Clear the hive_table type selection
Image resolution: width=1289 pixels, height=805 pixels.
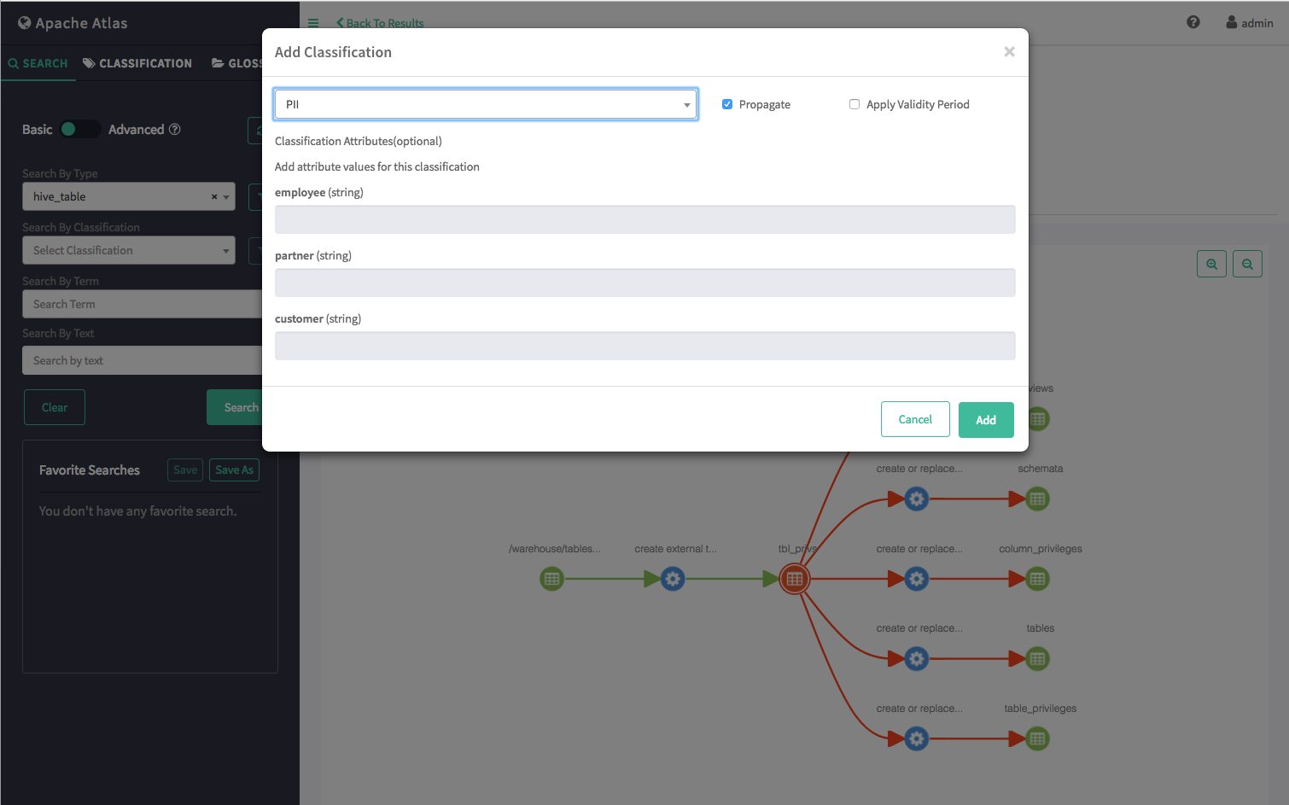coord(214,196)
